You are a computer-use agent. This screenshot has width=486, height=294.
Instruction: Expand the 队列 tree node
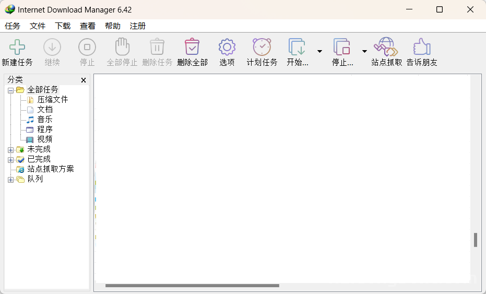tap(10, 180)
